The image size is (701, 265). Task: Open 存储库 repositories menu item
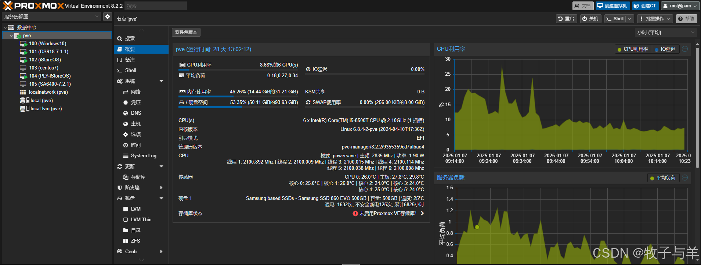point(141,177)
